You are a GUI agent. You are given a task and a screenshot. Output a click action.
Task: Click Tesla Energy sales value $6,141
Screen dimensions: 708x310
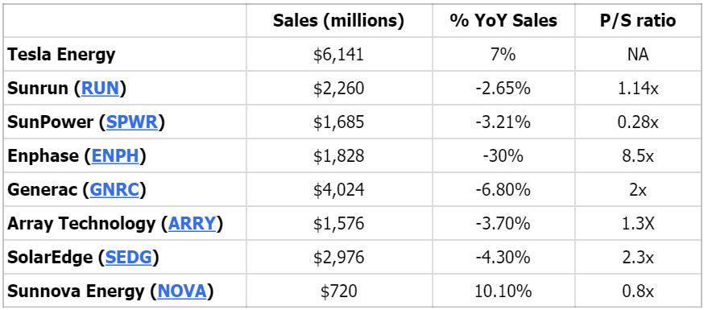click(338, 55)
